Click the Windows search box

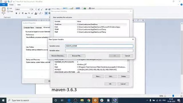tap(29, 100)
